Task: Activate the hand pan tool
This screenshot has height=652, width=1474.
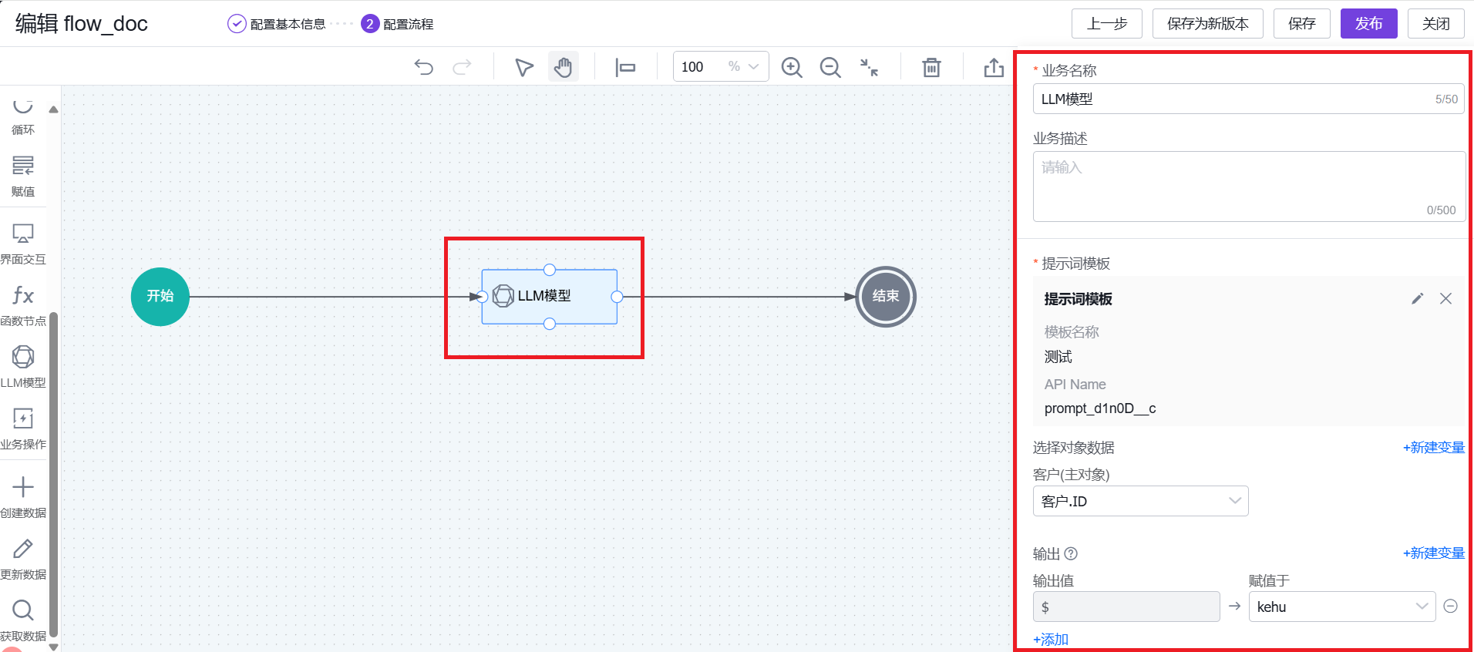Action: (564, 67)
